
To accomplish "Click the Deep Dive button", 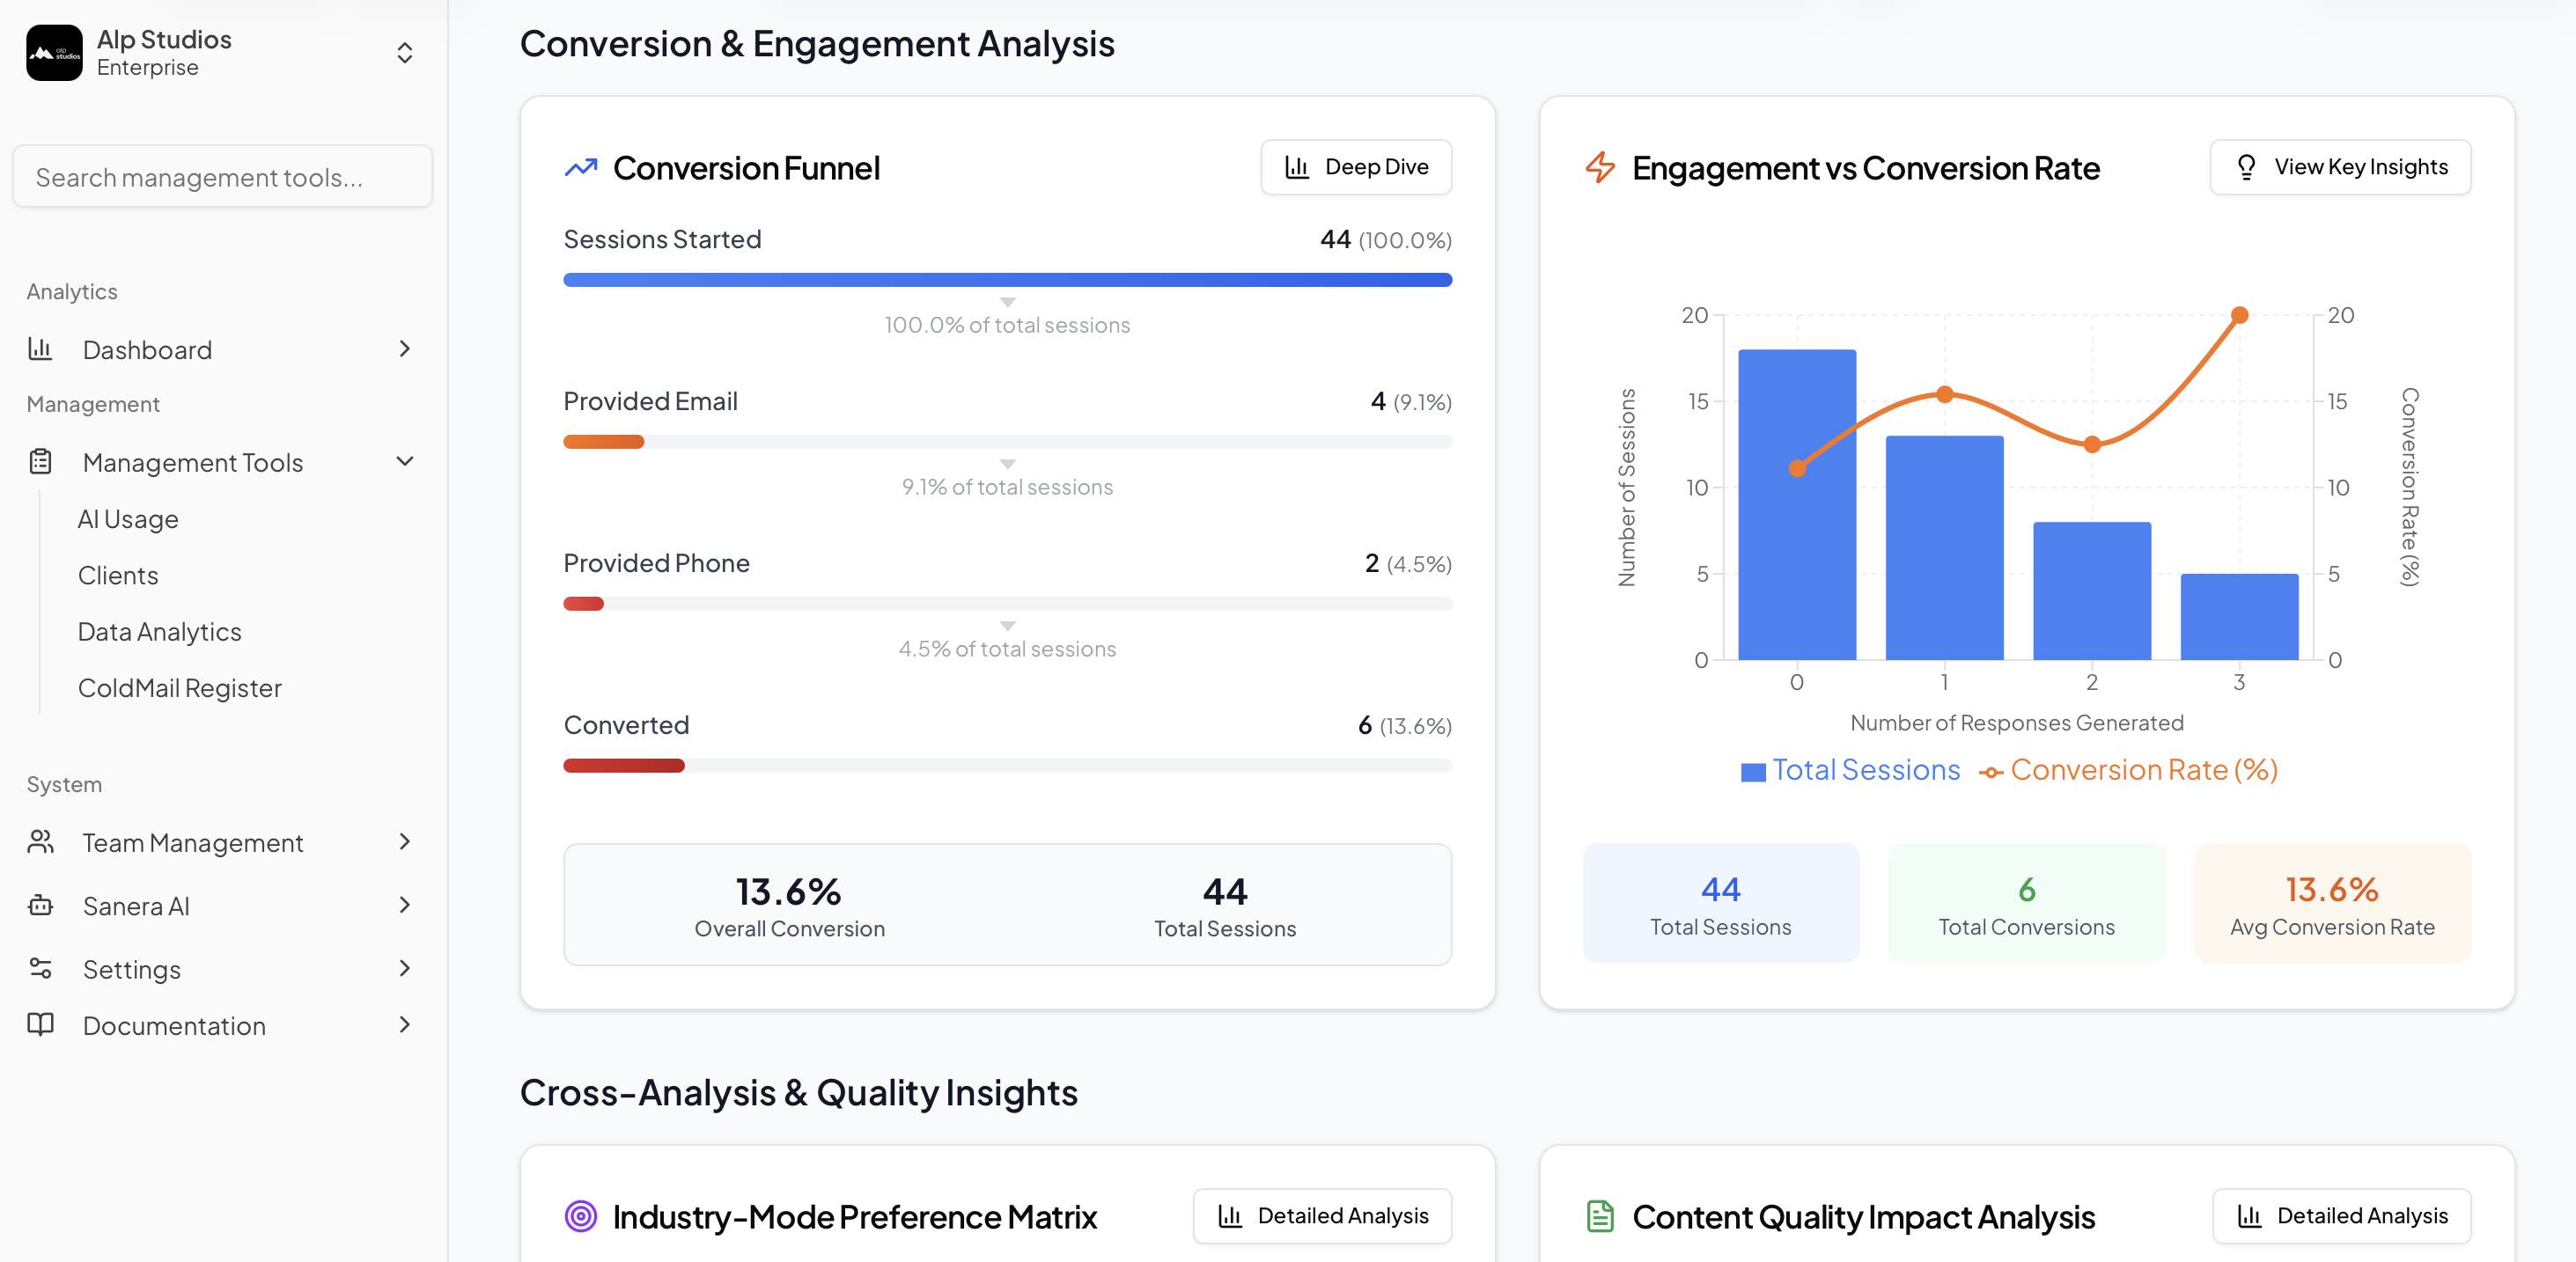I will click(1356, 167).
